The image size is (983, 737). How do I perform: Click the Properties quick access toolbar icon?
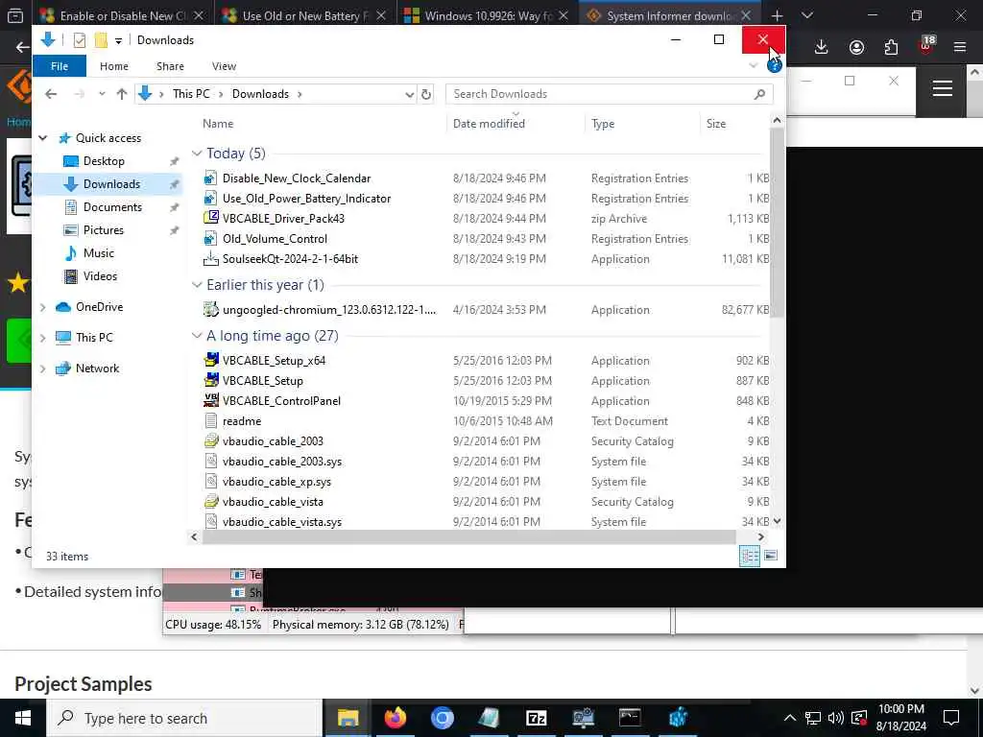point(79,40)
